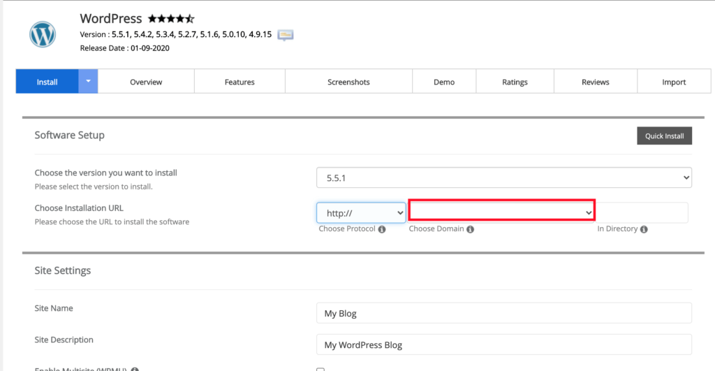This screenshot has width=715, height=371.
Task: Open the http:// protocol dropdown
Action: pyautogui.click(x=361, y=212)
